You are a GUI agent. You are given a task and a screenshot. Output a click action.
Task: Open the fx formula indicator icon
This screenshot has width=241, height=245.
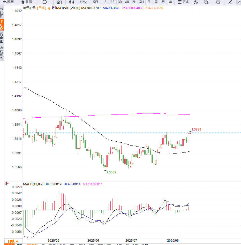point(196,2)
